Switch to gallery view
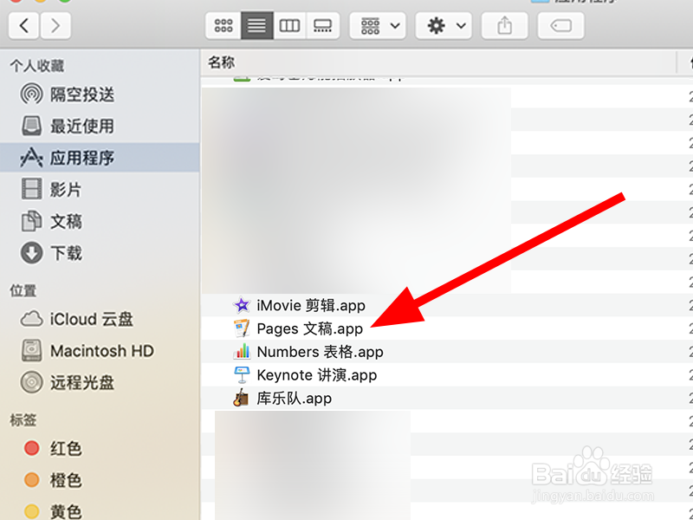Screen dimensions: 693x520 (x=322, y=26)
